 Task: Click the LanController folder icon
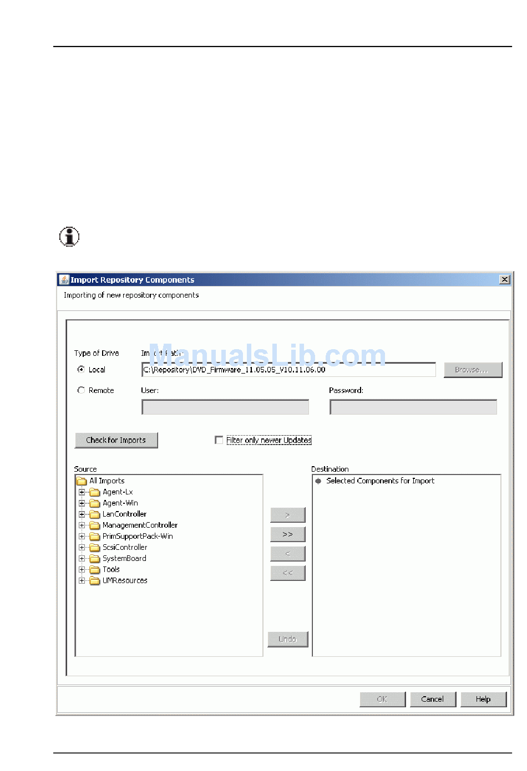coord(95,514)
